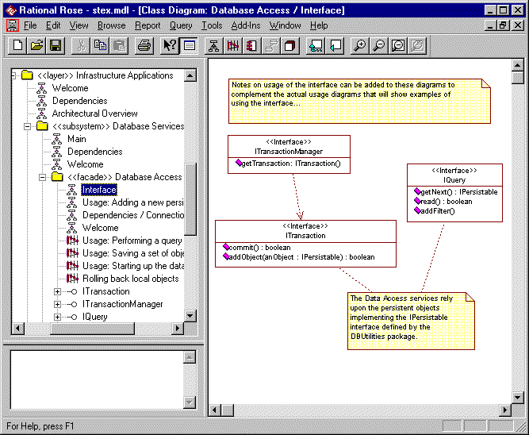Click the getTransaction operation in ITransactionManager
Image resolution: width=529 pixels, height=435 pixels.
[289, 164]
